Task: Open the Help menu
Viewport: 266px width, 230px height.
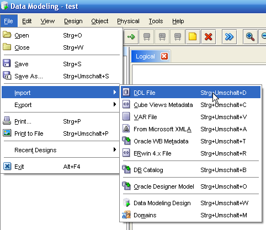Action: pos(178,21)
